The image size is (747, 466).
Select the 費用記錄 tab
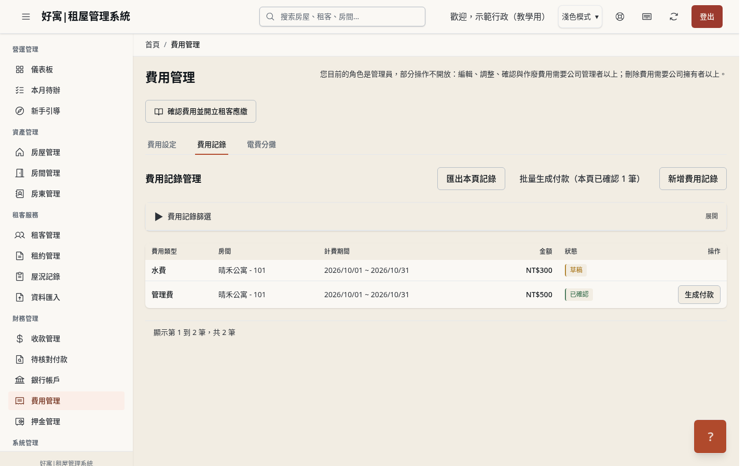coord(212,144)
